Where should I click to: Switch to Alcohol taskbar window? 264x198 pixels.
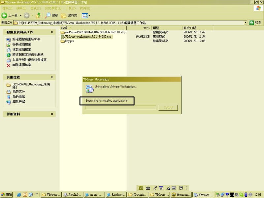click(x=72, y=195)
